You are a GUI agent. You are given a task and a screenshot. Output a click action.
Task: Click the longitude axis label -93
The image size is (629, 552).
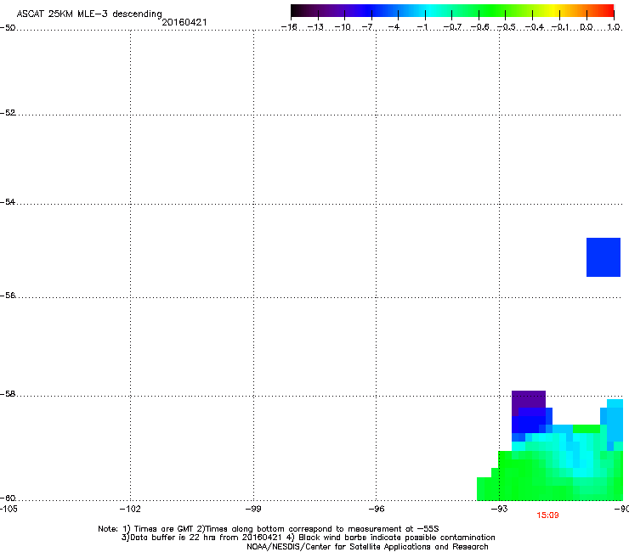click(x=500, y=509)
